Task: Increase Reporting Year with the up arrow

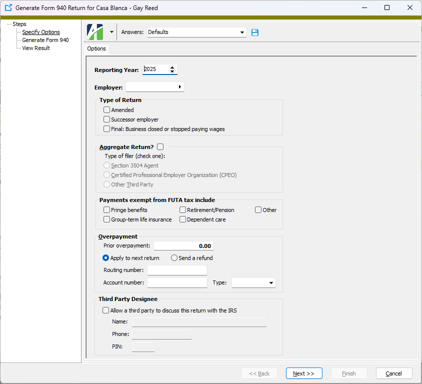Action: click(172, 67)
